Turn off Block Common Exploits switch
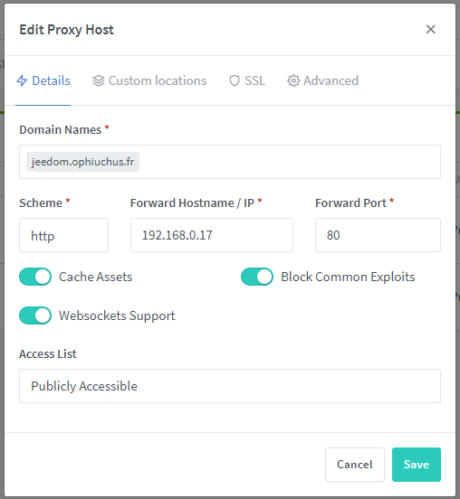This screenshot has width=460, height=499. (x=257, y=277)
